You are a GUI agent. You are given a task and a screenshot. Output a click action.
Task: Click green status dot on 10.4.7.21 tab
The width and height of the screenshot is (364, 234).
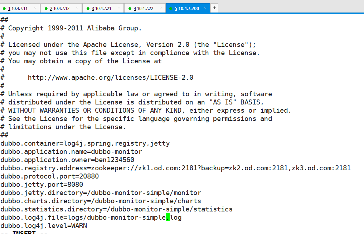pyautogui.click(x=88, y=8)
